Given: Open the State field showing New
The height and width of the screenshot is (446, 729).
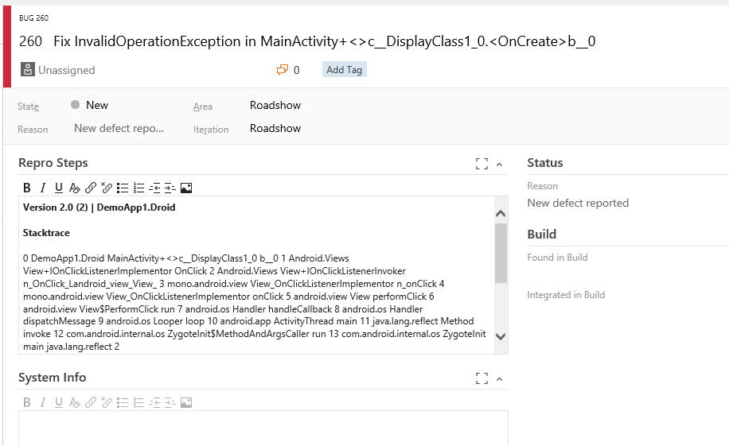Looking at the screenshot, I should pyautogui.click(x=97, y=105).
